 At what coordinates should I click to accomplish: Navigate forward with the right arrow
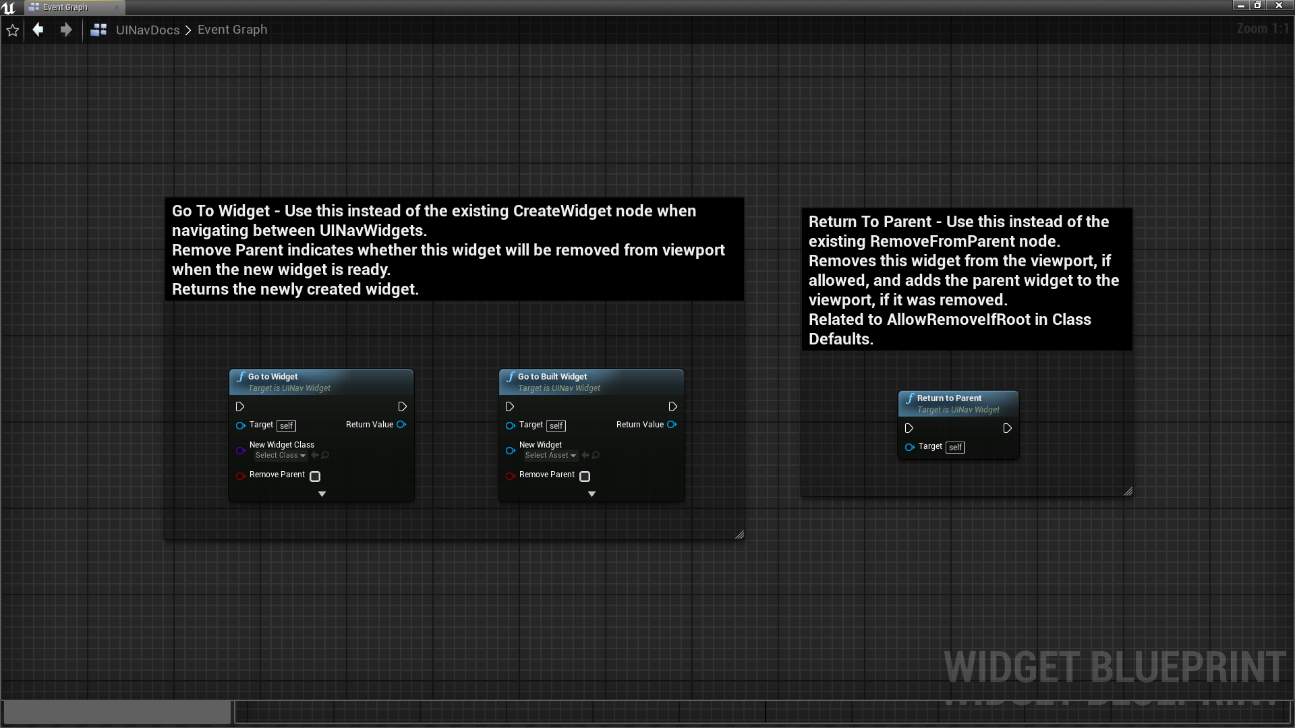[65, 30]
